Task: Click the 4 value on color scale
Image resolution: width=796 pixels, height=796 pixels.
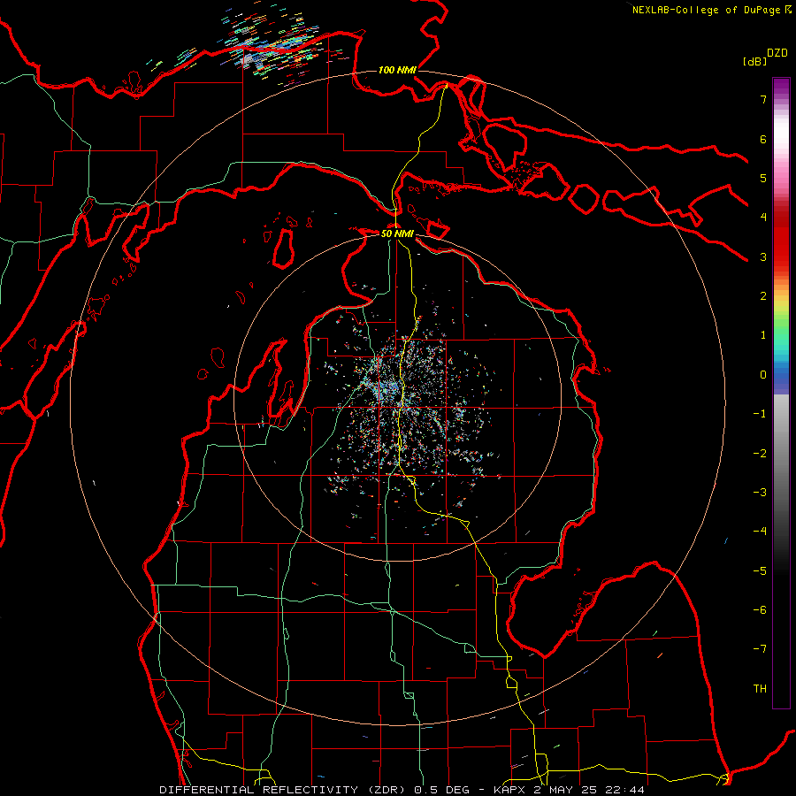Action: click(763, 218)
